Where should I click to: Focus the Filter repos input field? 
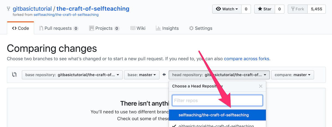[217, 101]
